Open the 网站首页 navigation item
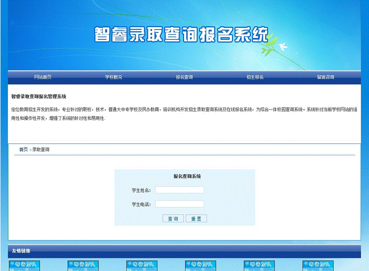 coord(43,77)
